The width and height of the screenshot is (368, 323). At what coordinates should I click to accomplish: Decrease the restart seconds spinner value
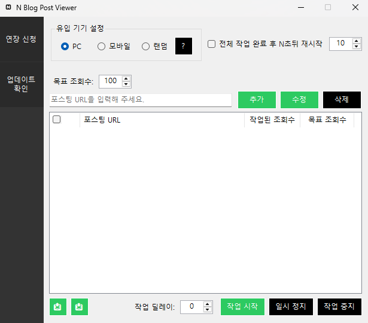[357, 46]
